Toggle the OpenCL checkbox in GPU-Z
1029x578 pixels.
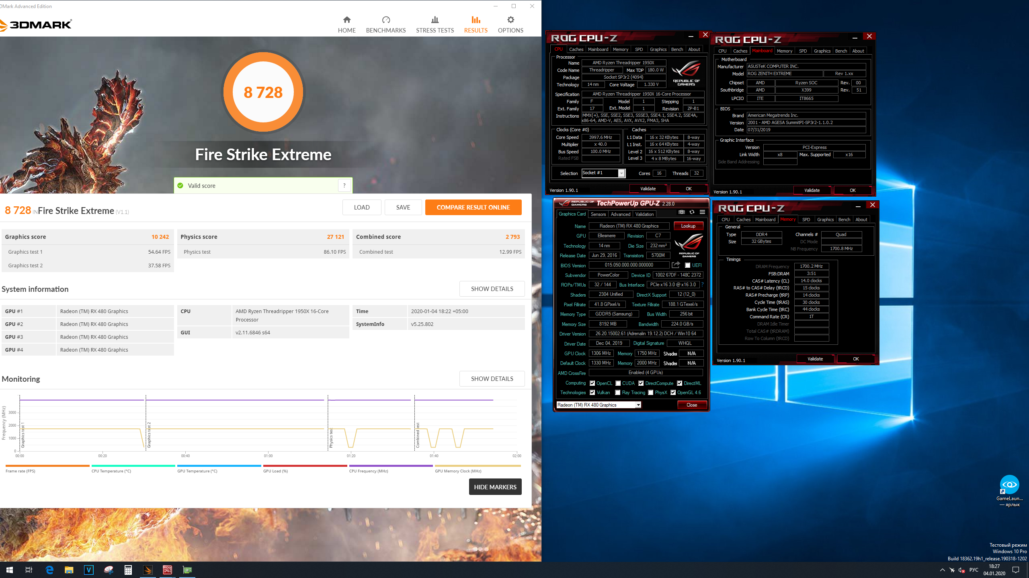(x=592, y=383)
